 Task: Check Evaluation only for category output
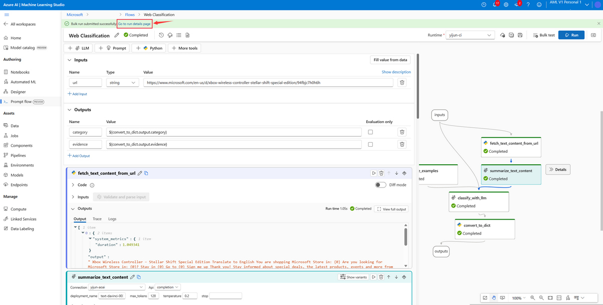coord(370,132)
